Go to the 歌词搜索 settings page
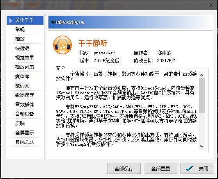This screenshot has width=218, height=179. coord(25,95)
